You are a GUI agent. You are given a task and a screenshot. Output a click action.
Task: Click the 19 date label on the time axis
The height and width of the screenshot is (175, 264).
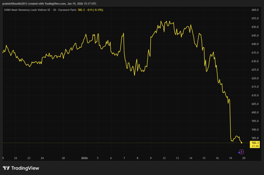pyautogui.click(x=230, y=158)
